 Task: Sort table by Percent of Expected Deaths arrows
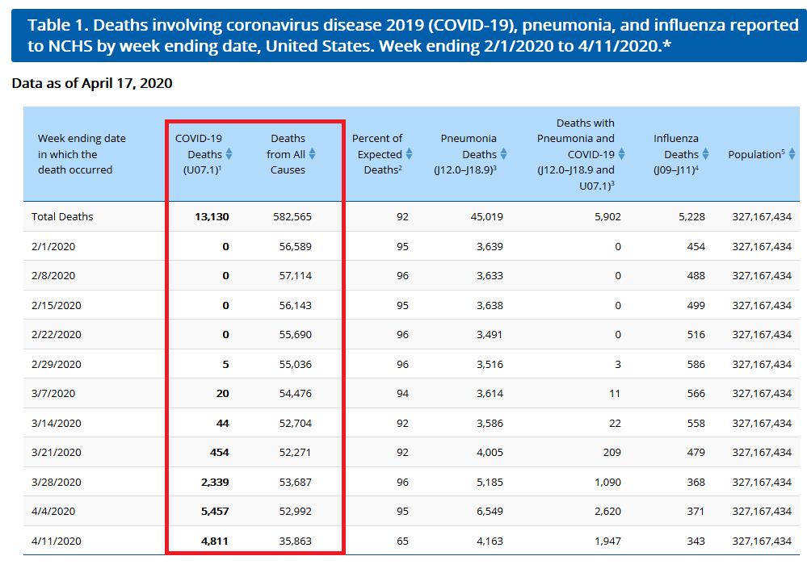(x=409, y=154)
